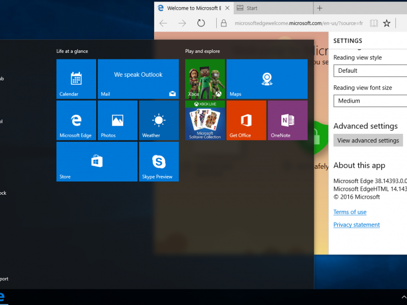Open the Privacy statement link

pyautogui.click(x=357, y=225)
